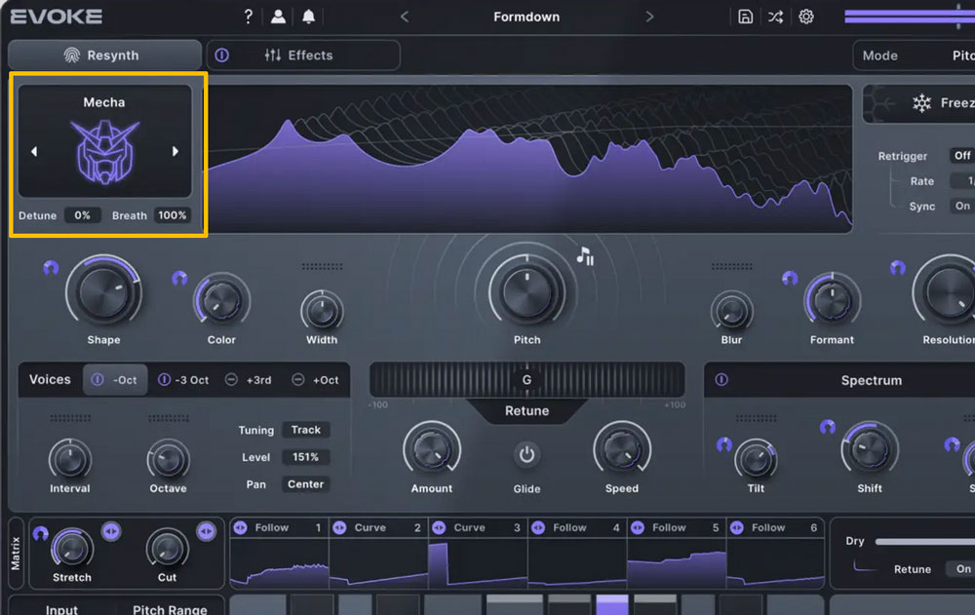975x615 pixels.
Task: Go to previous preset before Formdown
Action: click(405, 17)
